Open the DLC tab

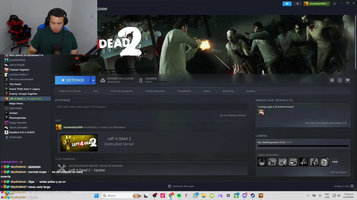[95, 91]
